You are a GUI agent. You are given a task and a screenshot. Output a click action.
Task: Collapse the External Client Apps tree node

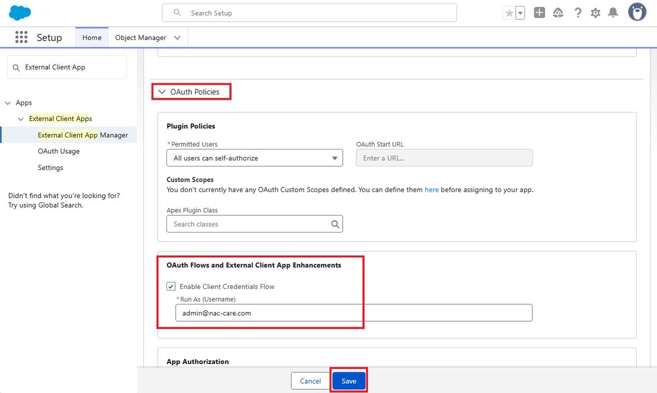tap(21, 119)
